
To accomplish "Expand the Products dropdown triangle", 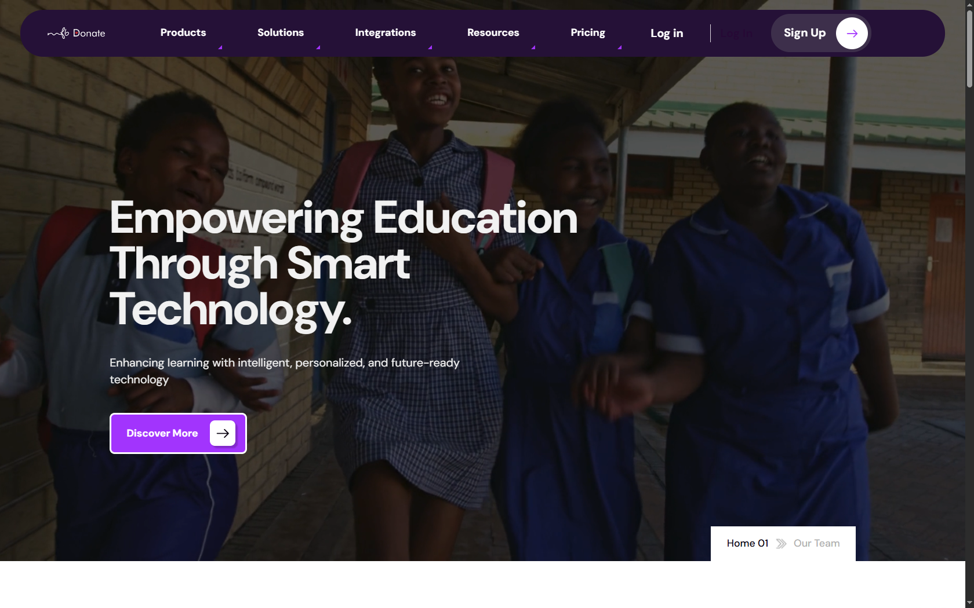I will coord(220,47).
